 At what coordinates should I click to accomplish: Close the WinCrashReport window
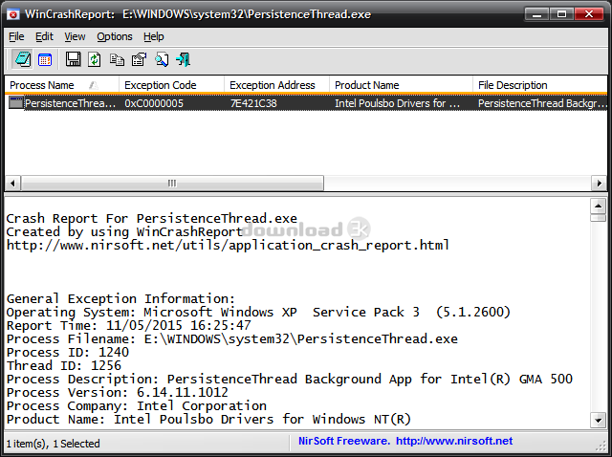point(589,14)
